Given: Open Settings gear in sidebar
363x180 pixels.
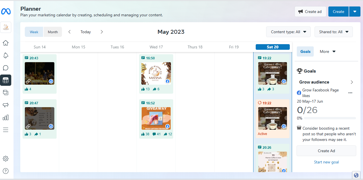Looking at the screenshot, I should coord(6,159).
